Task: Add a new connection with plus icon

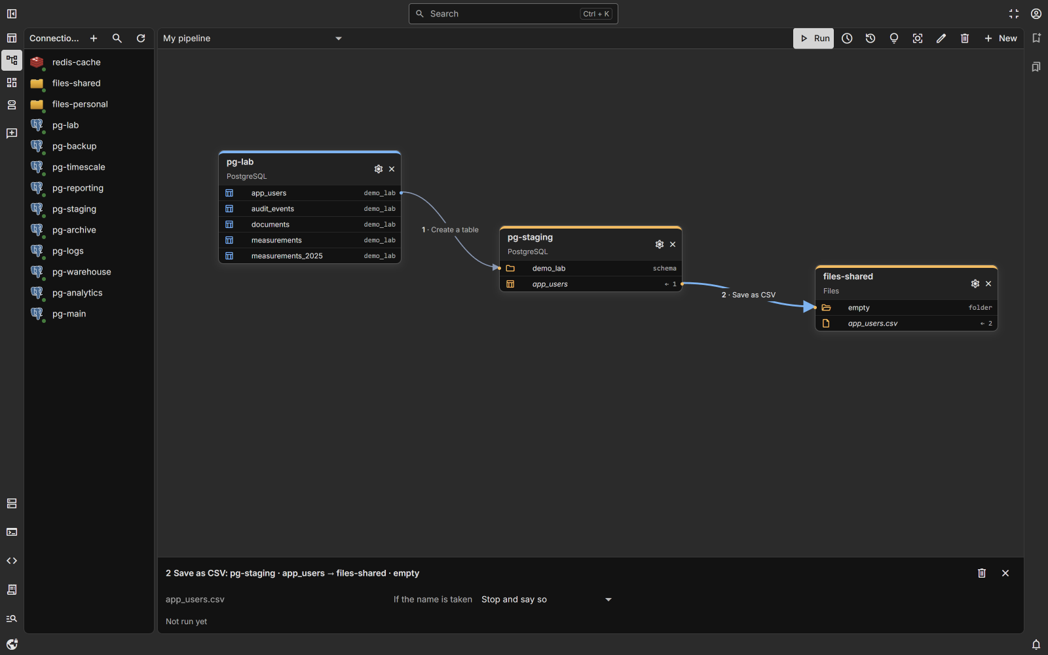Action: point(94,39)
